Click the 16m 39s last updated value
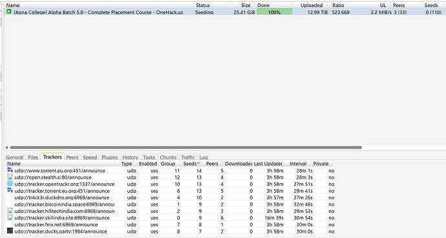The width and height of the screenshot is (446, 238). click(x=274, y=218)
